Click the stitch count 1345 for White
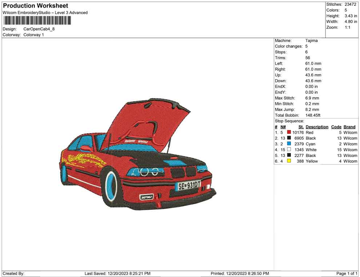The image size is (360, 277). pyautogui.click(x=299, y=150)
